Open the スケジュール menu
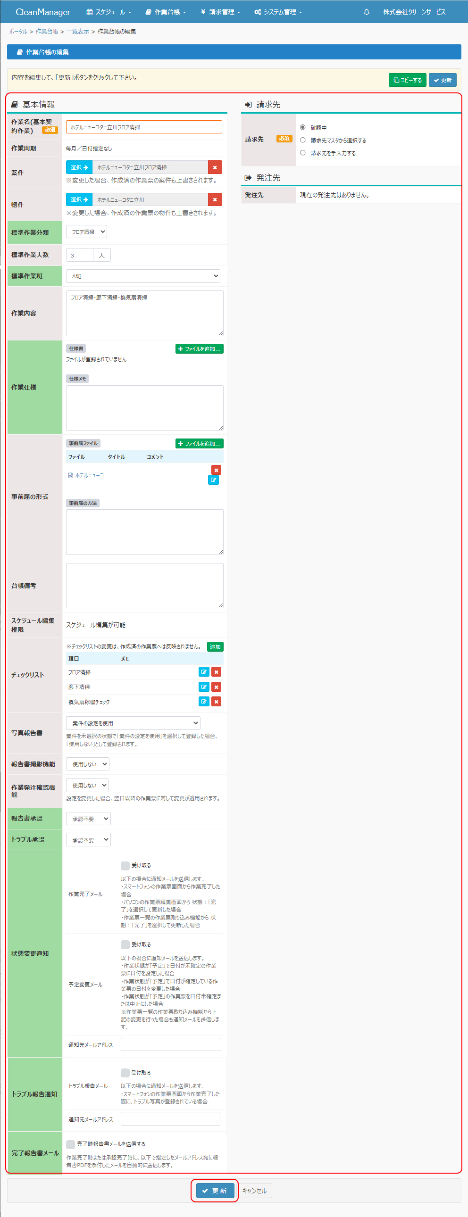 tap(109, 12)
